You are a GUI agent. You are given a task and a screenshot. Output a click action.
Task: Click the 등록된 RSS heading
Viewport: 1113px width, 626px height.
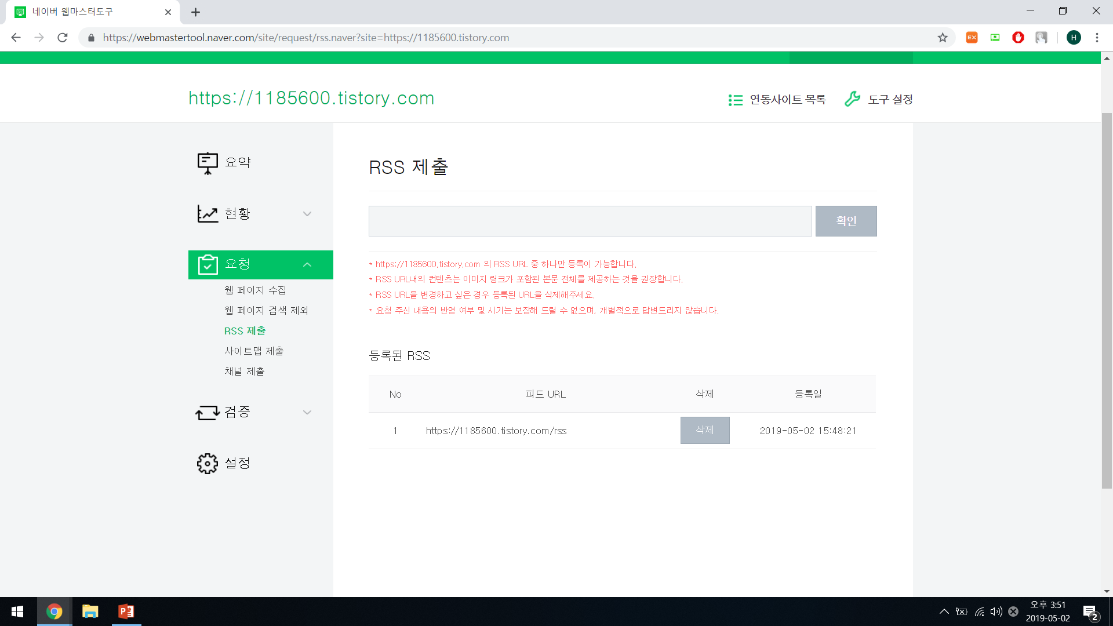coord(399,356)
